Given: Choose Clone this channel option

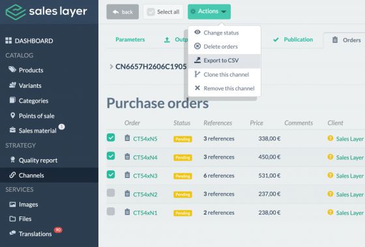Looking at the screenshot, I should pos(224,75).
